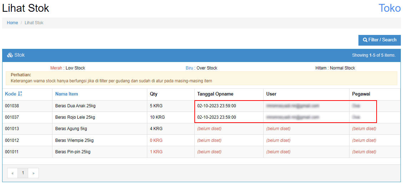The height and width of the screenshot is (185, 403).
Task: Open the Toko link at top right
Action: click(389, 8)
